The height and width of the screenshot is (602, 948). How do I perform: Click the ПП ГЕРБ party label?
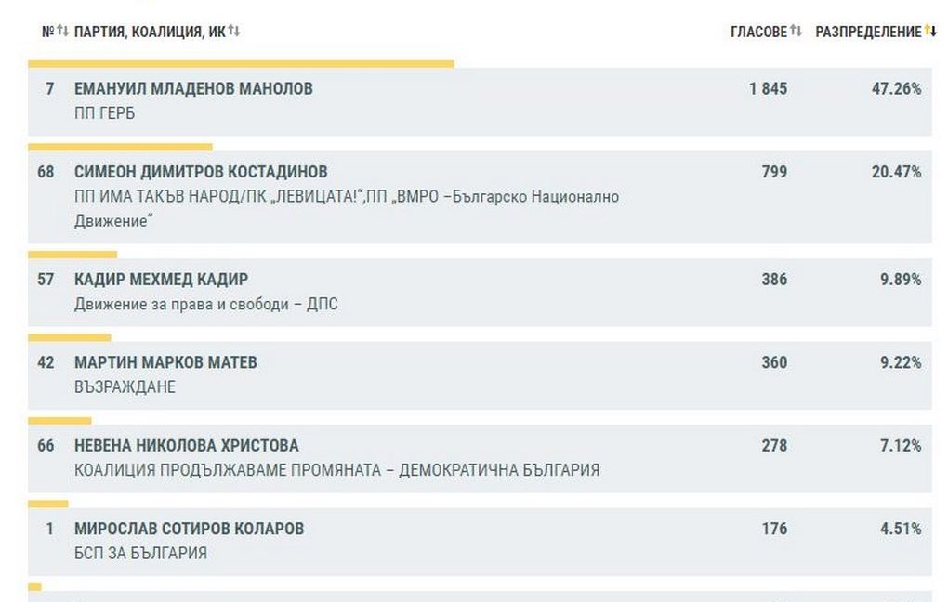[x=104, y=113]
